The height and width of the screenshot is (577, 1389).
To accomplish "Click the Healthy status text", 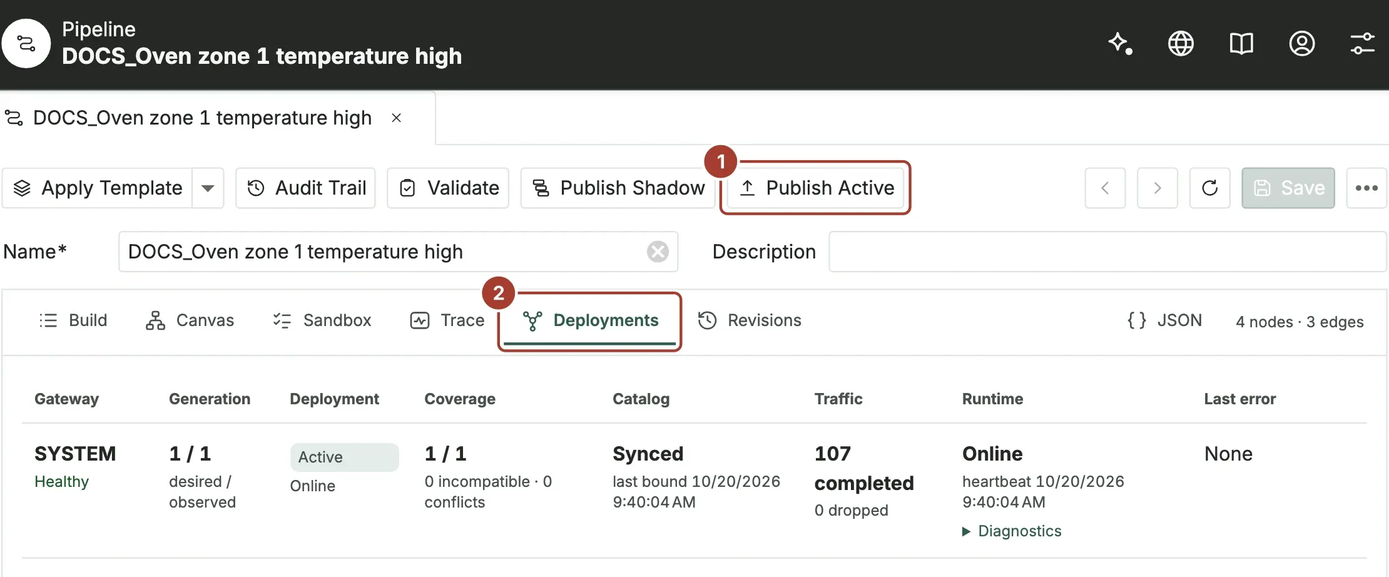I will 61,481.
